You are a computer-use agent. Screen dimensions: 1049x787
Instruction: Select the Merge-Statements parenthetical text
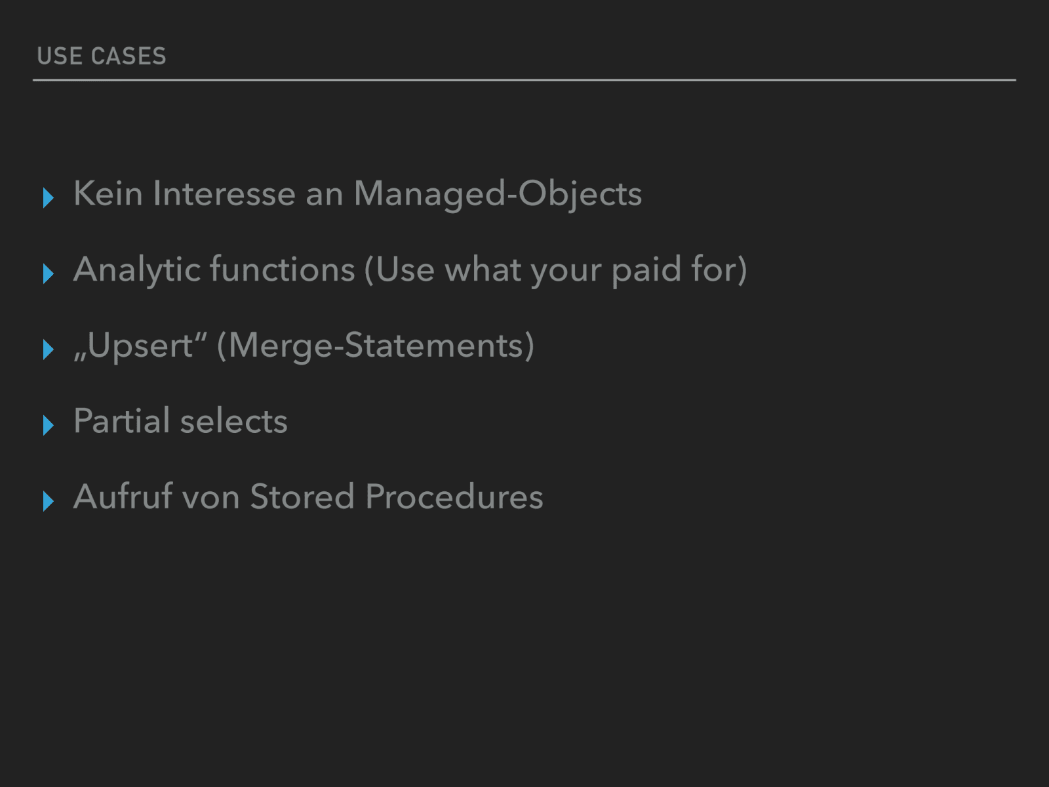coord(376,346)
